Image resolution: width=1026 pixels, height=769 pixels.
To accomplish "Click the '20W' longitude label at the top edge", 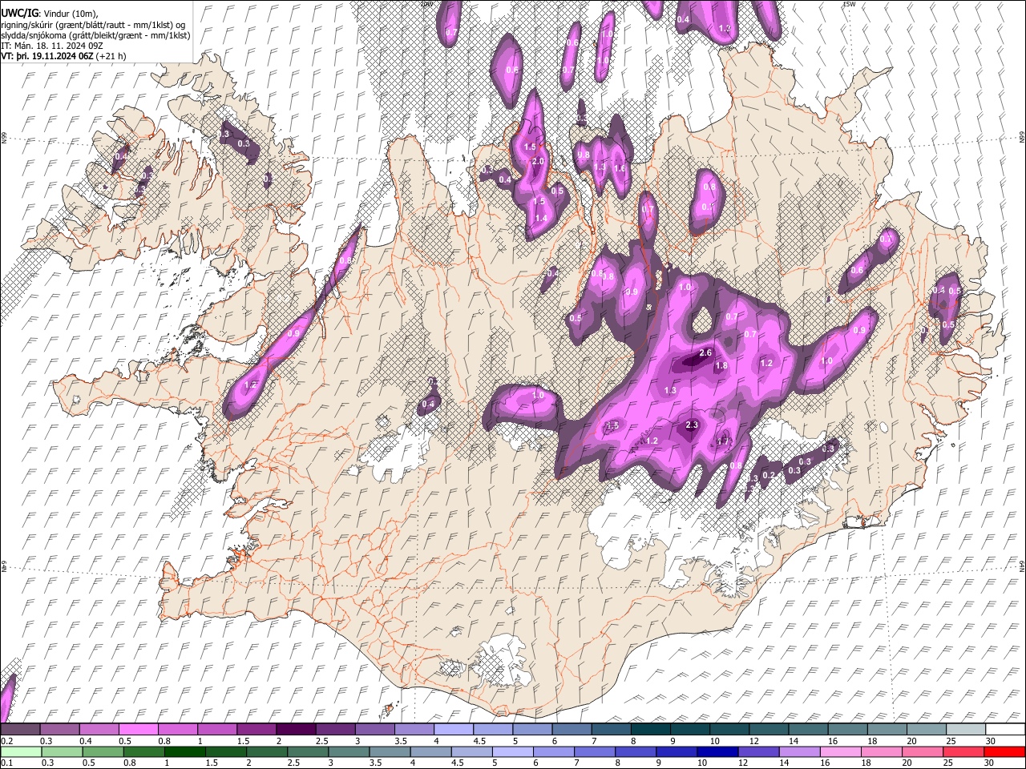I will 426,4.
